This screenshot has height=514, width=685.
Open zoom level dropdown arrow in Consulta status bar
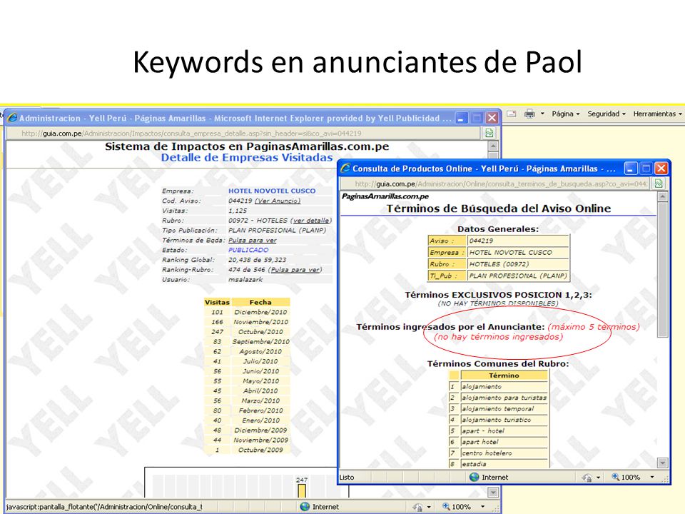(x=652, y=477)
